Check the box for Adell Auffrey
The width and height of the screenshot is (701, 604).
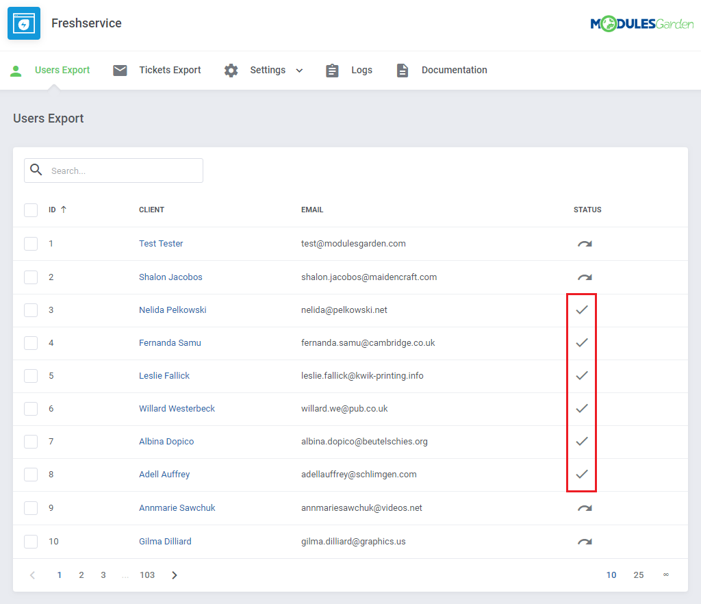pos(31,475)
